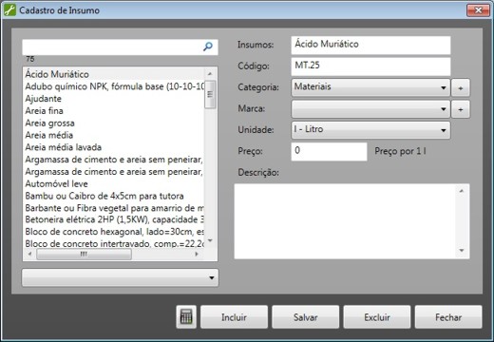Click the Código field with MT.25
The width and height of the screenshot is (494, 342).
370,66
